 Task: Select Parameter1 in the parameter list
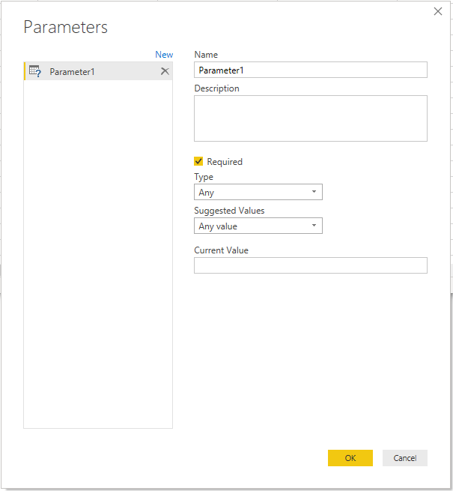click(x=98, y=71)
